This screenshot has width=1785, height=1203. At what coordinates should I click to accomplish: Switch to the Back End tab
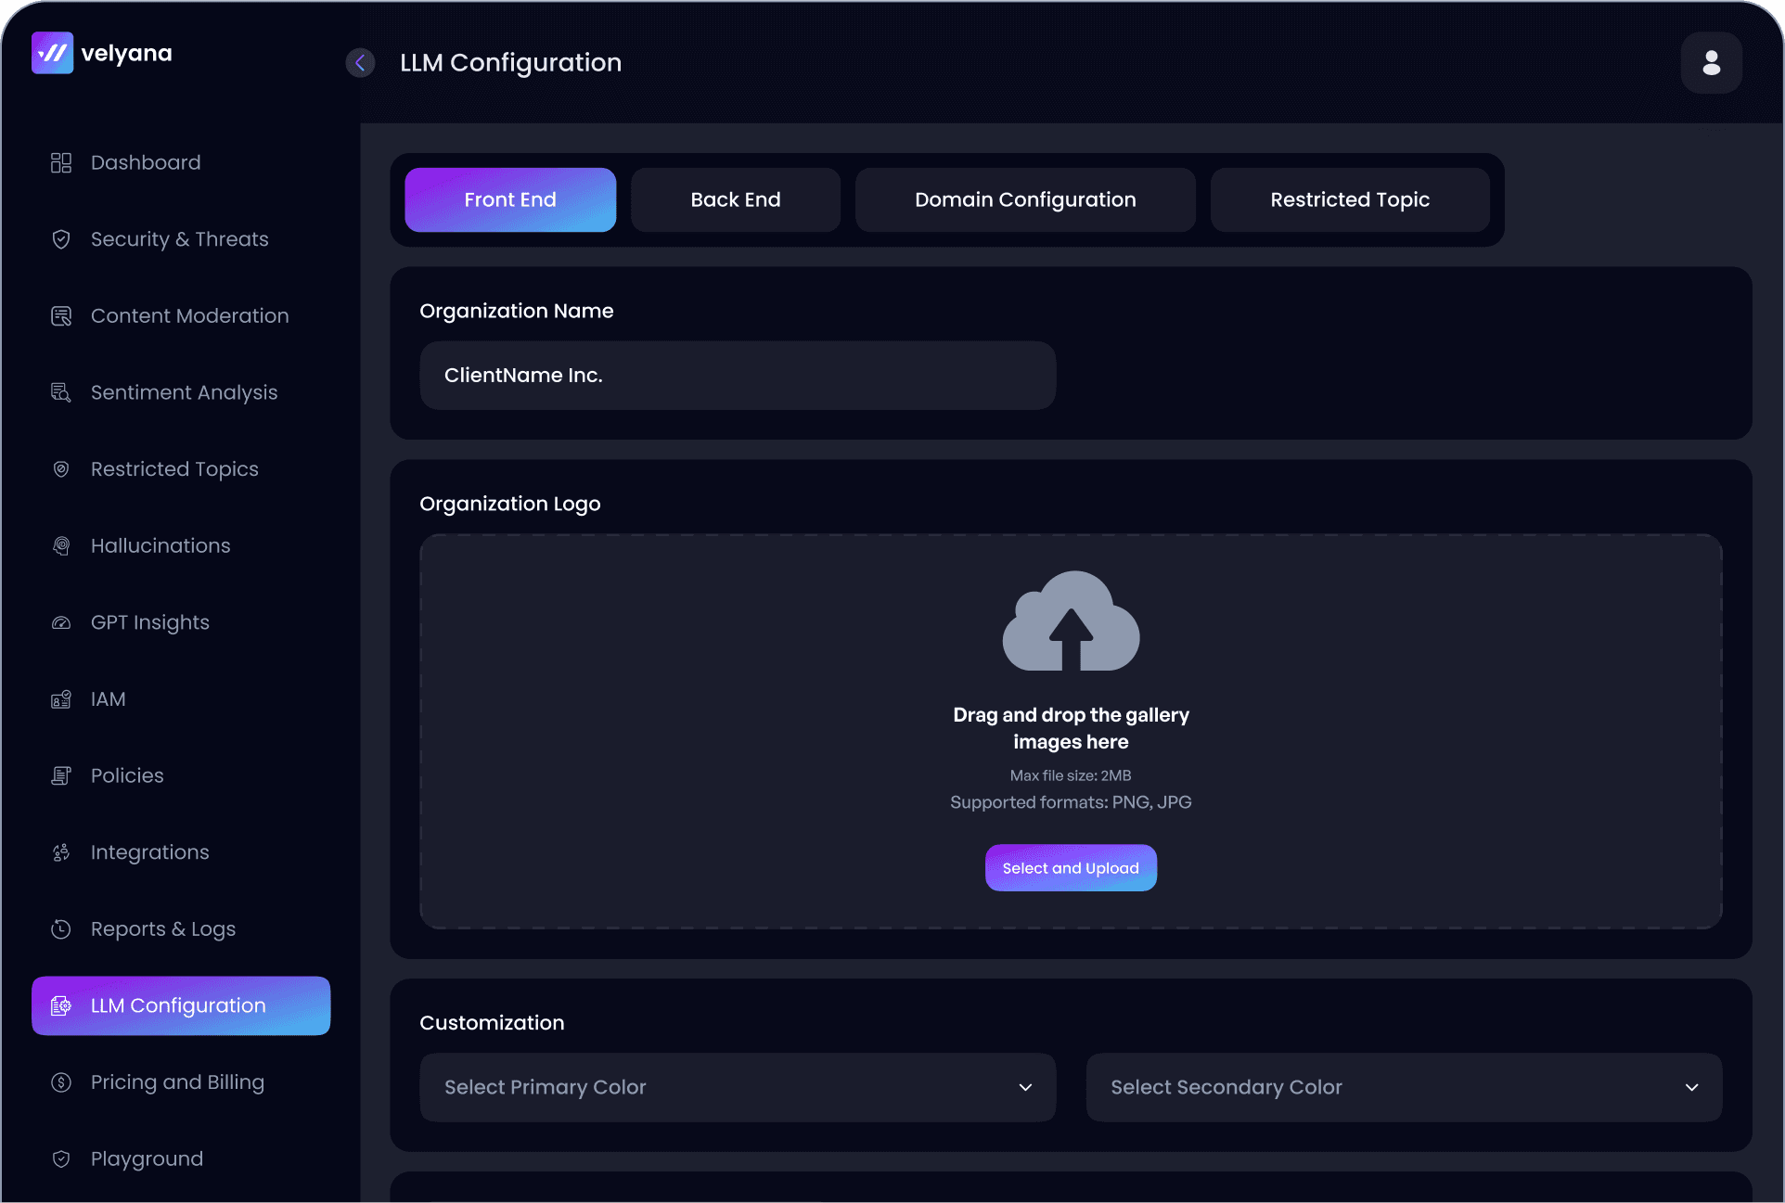point(736,199)
